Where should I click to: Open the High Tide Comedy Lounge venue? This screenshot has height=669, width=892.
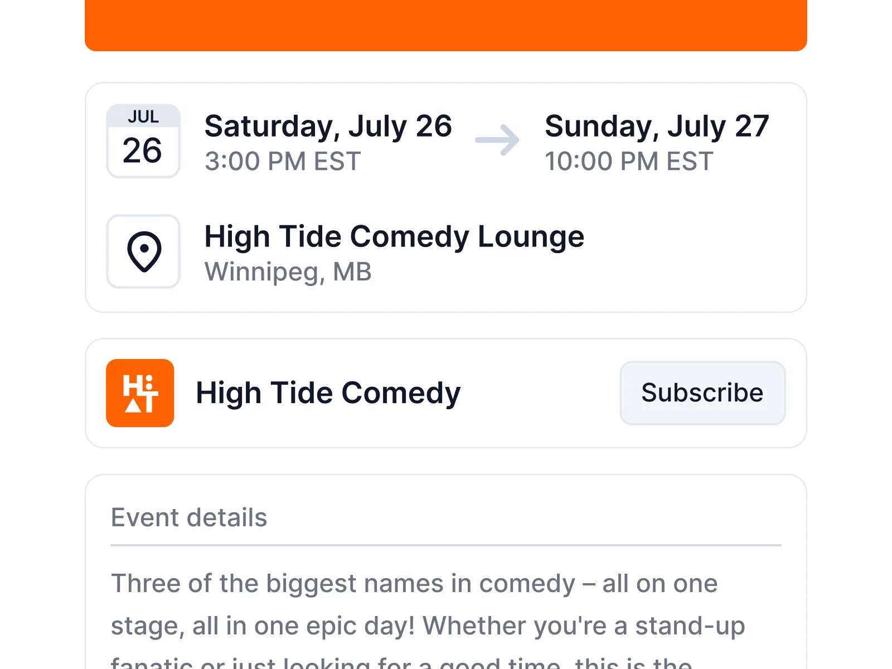394,236
